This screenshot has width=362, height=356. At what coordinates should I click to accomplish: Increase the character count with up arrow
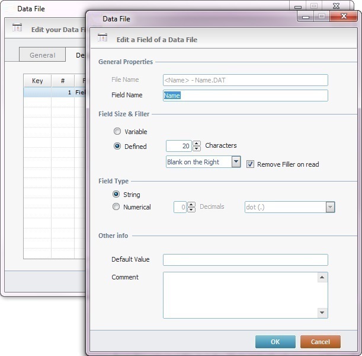click(x=197, y=143)
